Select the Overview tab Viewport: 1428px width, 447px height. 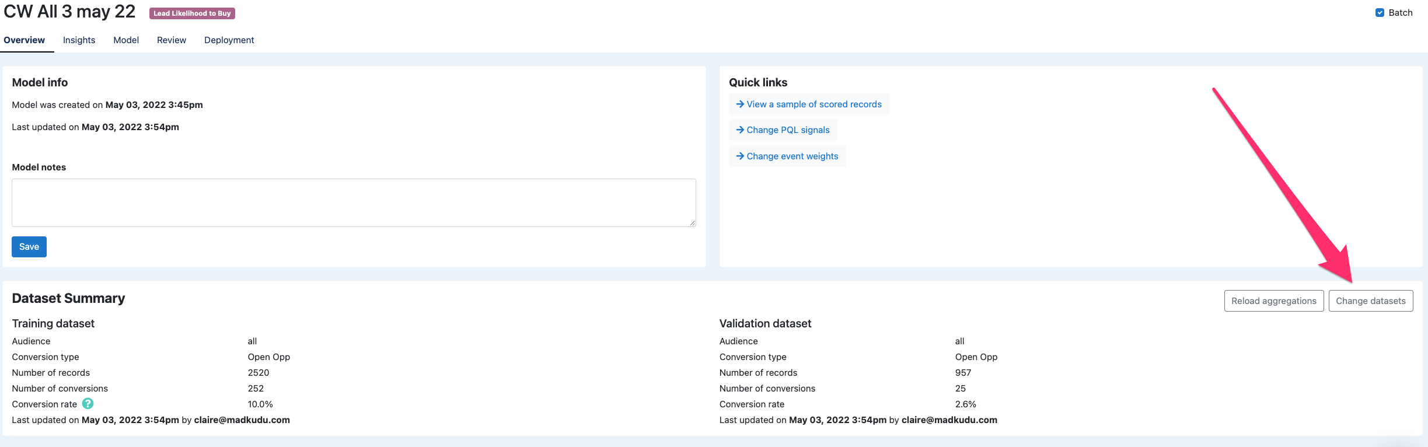[25, 40]
